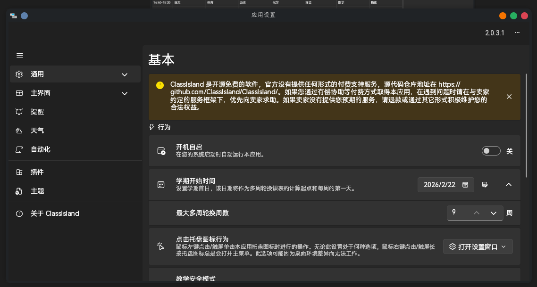
Task: Expand the 主界面 sidebar section chevron
Action: coord(125,93)
